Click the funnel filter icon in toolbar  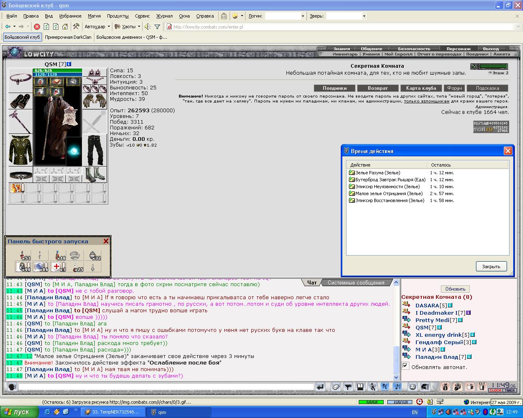point(157,27)
